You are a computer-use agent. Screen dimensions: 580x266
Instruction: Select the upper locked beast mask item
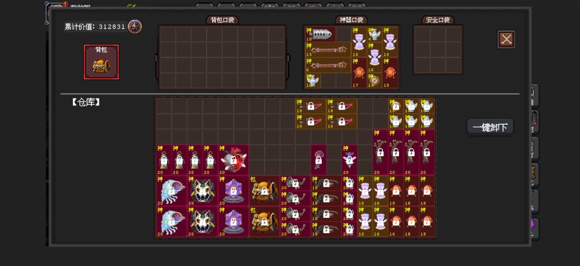coord(202,191)
